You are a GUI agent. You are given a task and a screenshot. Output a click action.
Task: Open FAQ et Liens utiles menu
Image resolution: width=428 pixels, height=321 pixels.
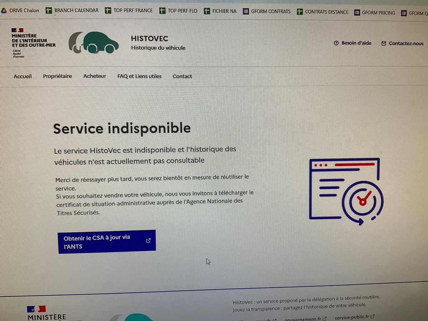[139, 76]
